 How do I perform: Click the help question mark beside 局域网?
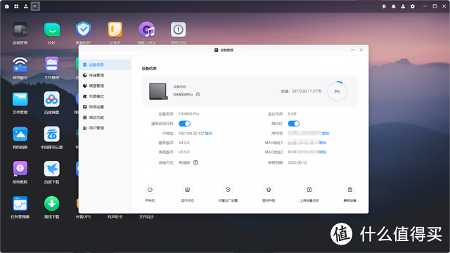(195, 162)
